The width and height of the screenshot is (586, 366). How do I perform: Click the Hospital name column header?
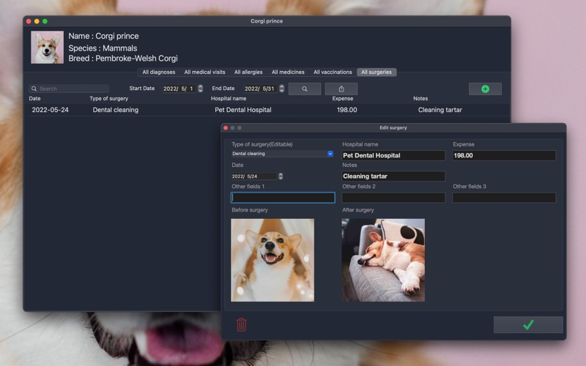tap(229, 99)
